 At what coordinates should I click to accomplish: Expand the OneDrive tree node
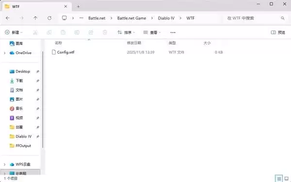pos(5,53)
